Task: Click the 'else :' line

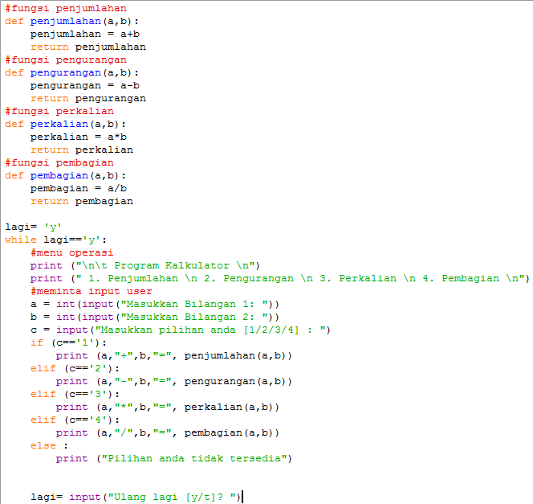Action: [x=49, y=446]
